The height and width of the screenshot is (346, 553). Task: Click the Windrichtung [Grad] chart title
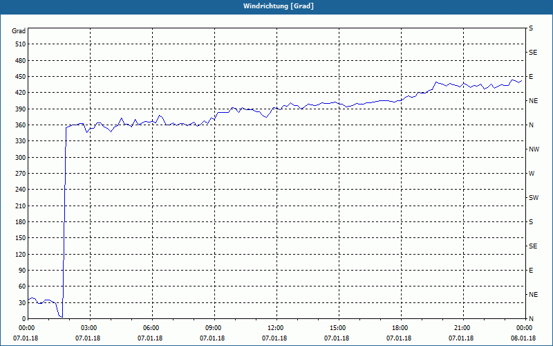(x=279, y=6)
